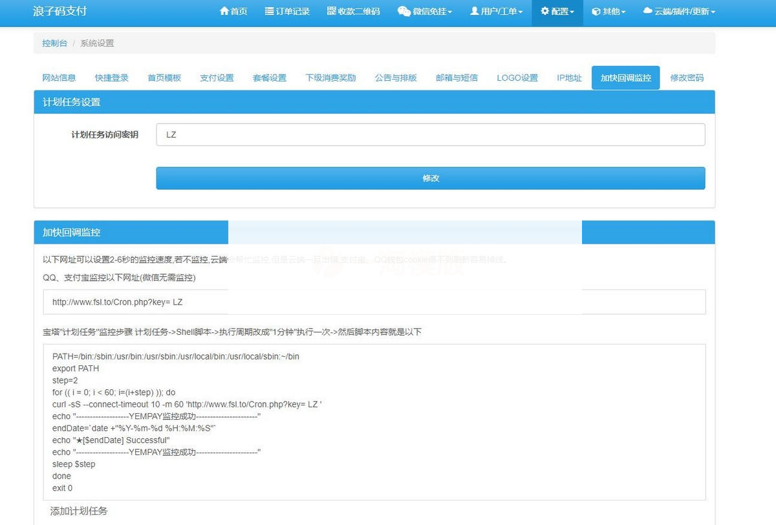Click the 计划任务访问密钥 input field
Screen dimensions: 776x525
(430, 134)
